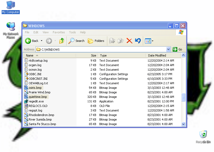Select the REGLOCS.OLD file icon
214x152 pixels.
coord(26,106)
